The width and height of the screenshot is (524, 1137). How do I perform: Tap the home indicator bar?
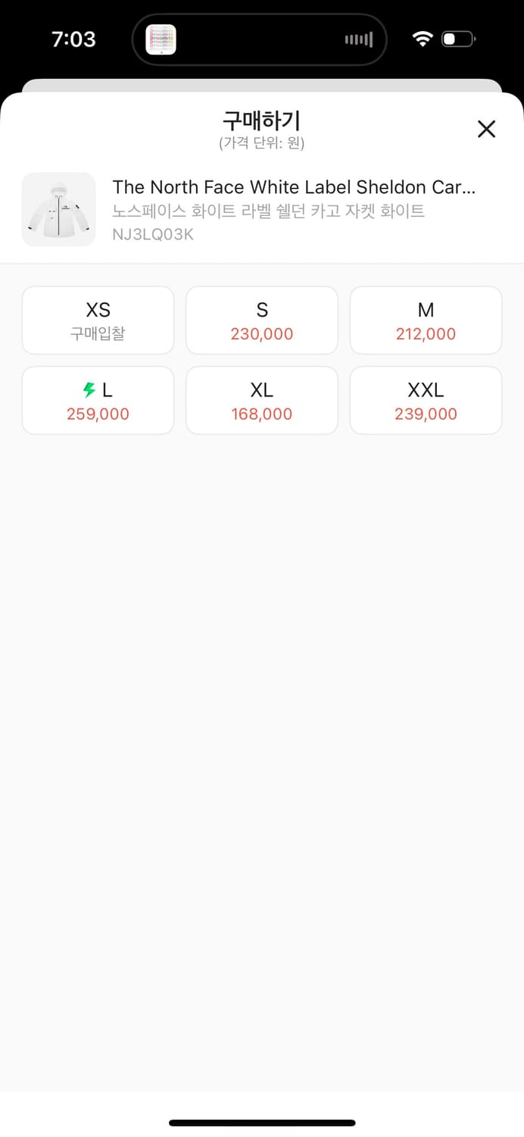(262, 1123)
